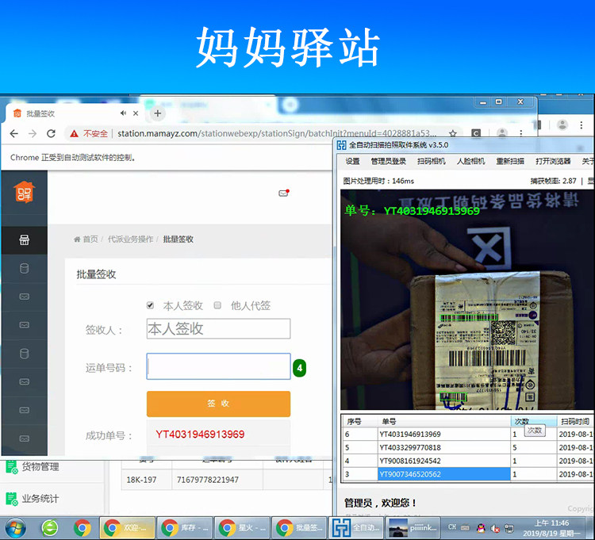Select highlighted row YT9007346520562

click(467, 474)
